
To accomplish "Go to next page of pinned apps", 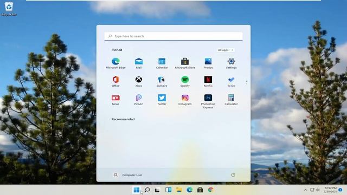I will pyautogui.click(x=247, y=84).
